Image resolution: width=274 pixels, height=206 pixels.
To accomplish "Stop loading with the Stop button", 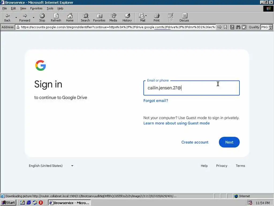I will (42, 17).
